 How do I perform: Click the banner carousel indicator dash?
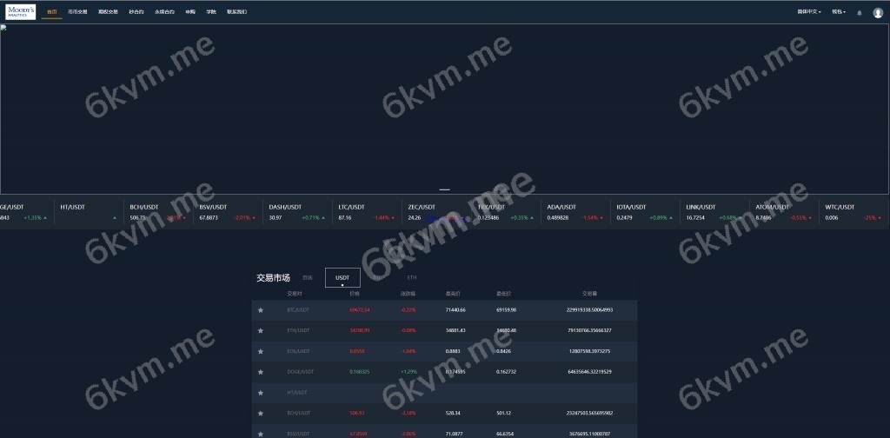[x=444, y=189]
